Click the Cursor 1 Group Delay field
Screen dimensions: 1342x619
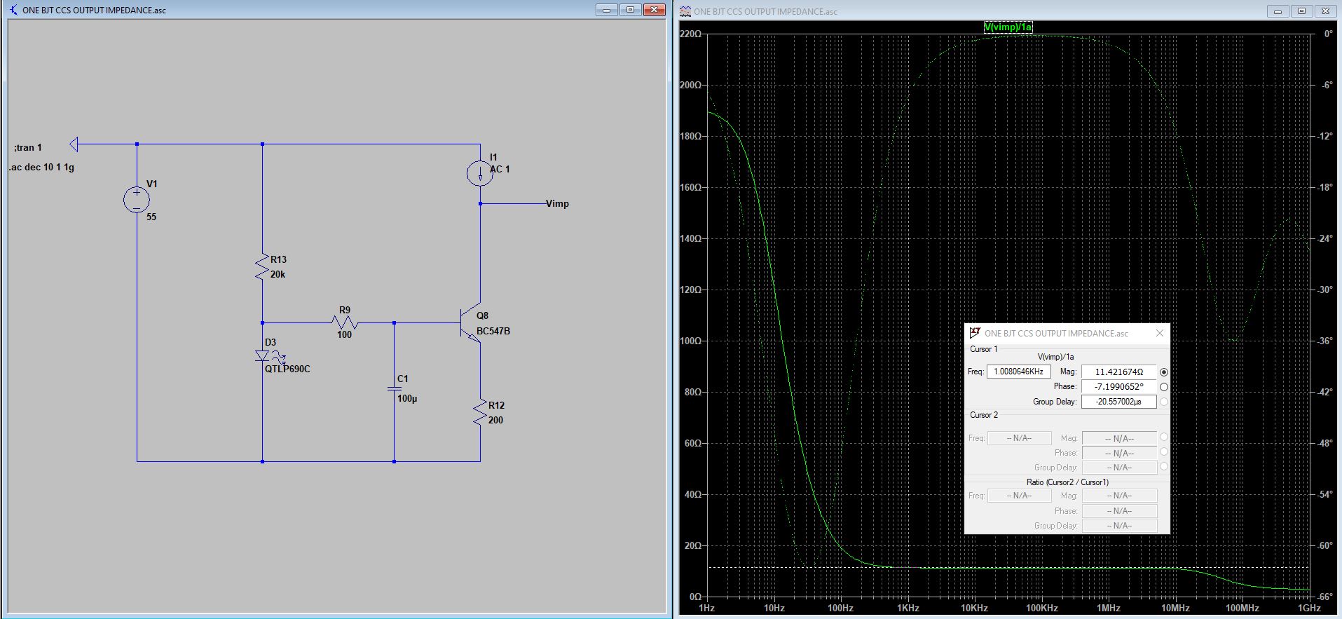coord(1119,402)
